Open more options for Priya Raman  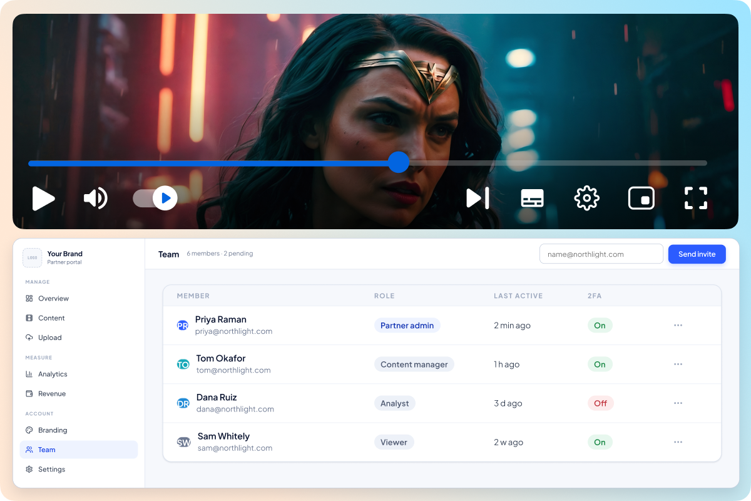(678, 326)
